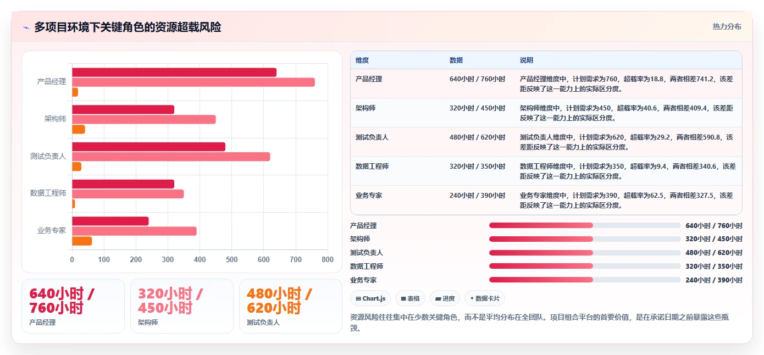Click the 数据工程师 pink 350 chart bar
The image size is (764, 355).
coord(128,194)
